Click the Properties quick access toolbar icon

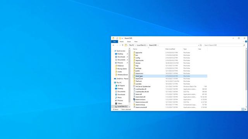[117, 38]
